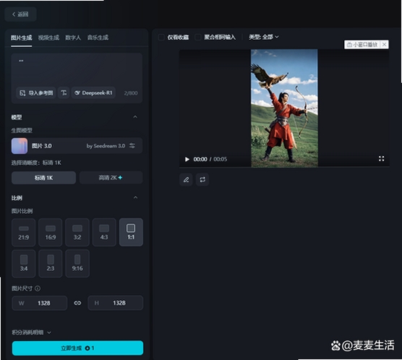Collapse the 模型 section

135,117
